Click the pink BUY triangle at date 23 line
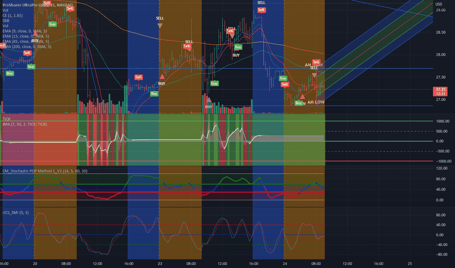Viewport: 455px width, 268px height. click(x=162, y=77)
